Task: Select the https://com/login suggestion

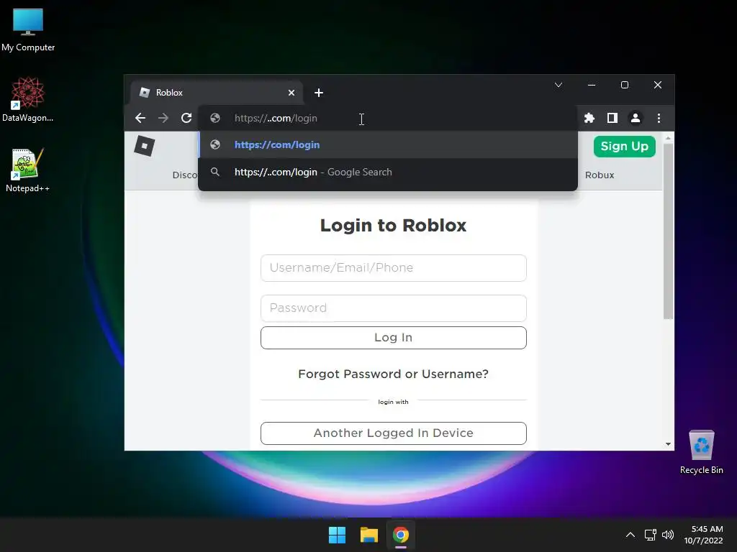Action: (388, 144)
